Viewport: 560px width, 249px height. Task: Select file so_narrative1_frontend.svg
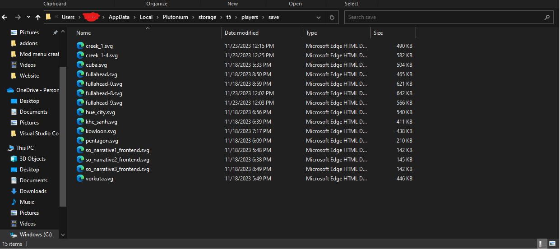click(117, 150)
